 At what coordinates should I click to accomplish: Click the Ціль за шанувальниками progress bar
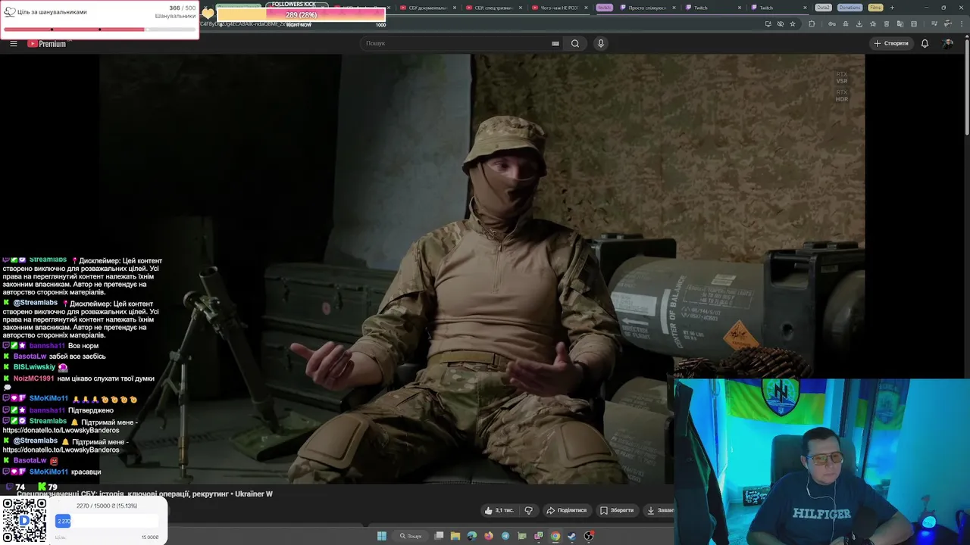[99, 30]
